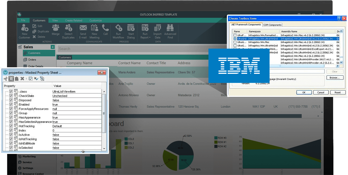Viewport: 348px width, 175px height.
Task: Collapse the Sales navigation panel chevron
Action: [53, 47]
